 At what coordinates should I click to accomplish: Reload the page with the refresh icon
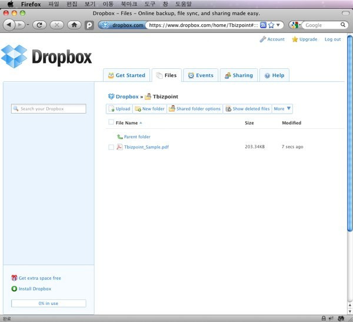pos(39,25)
